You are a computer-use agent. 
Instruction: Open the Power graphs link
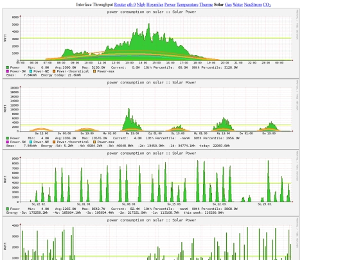[170, 4]
